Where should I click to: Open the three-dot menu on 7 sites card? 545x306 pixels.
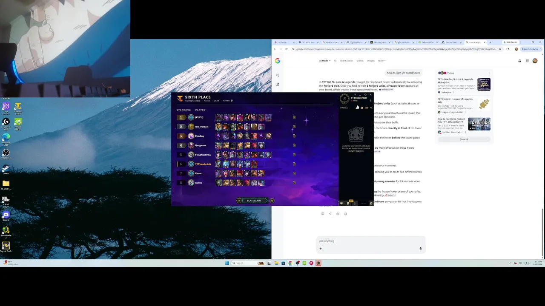pos(489,73)
